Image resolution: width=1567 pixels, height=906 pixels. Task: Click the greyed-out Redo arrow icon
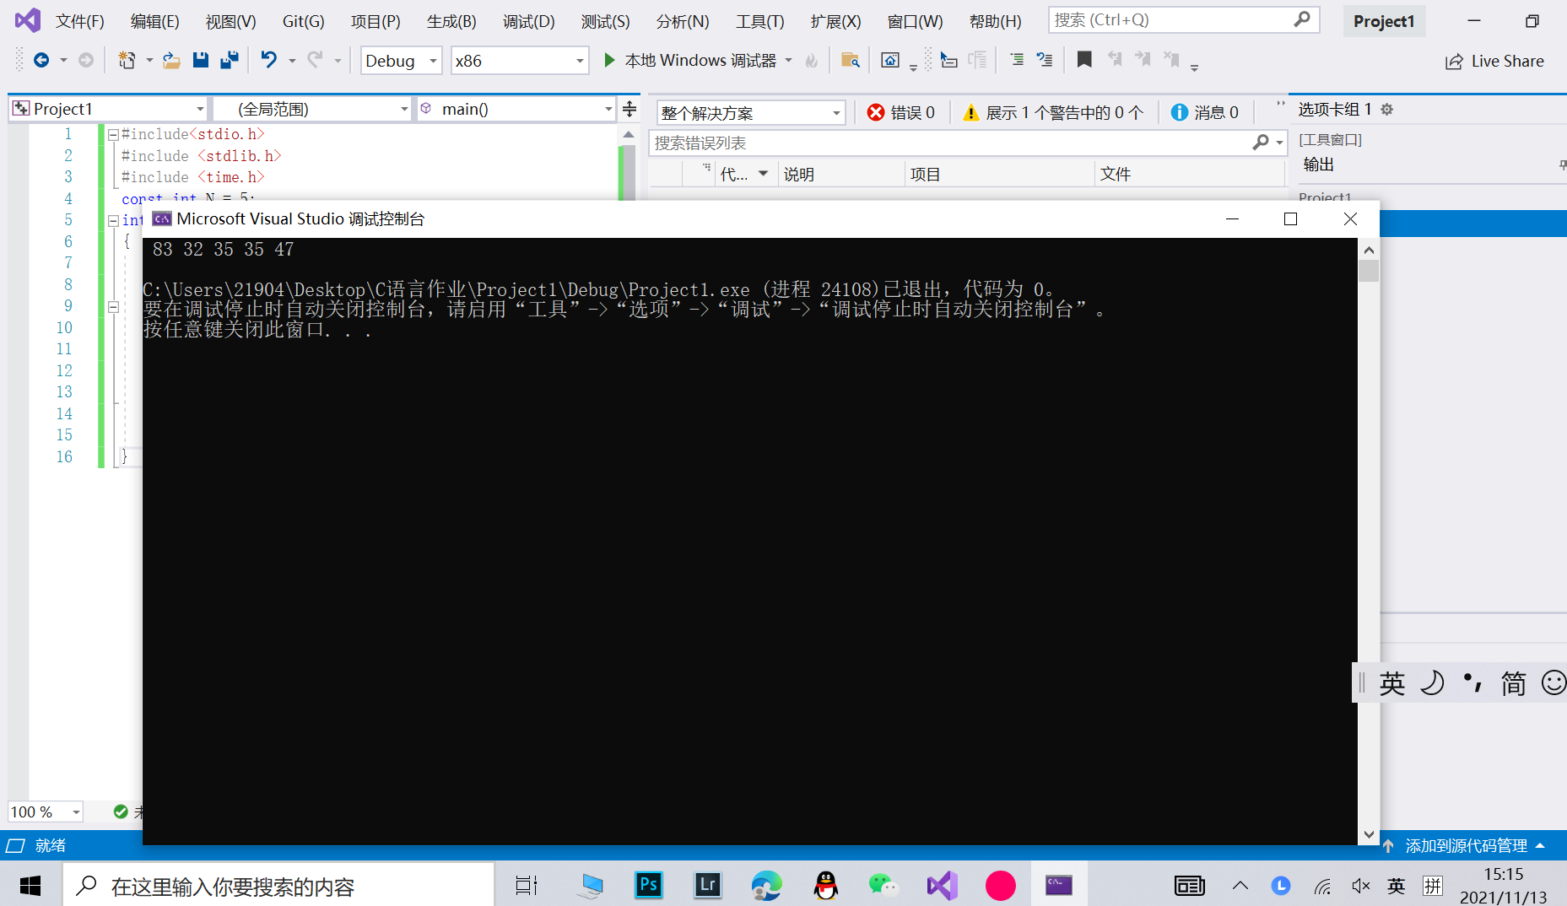coord(315,60)
